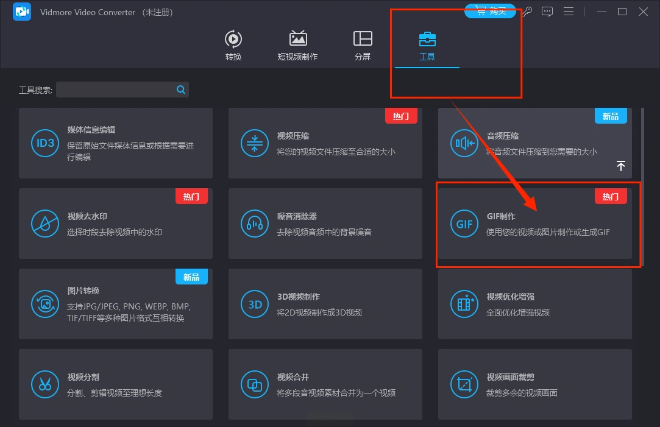The image size is (660, 427).
Task: Open the feedback chat bubble icon
Action: 547,12
